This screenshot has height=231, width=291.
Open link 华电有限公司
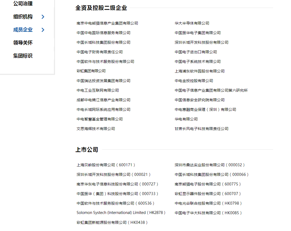(x=186, y=119)
